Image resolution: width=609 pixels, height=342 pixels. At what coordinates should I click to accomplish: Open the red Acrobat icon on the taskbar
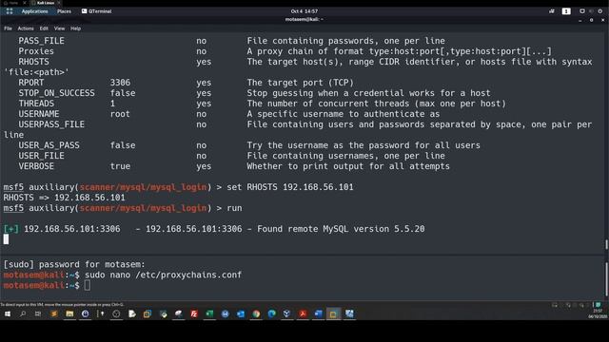tap(303, 313)
